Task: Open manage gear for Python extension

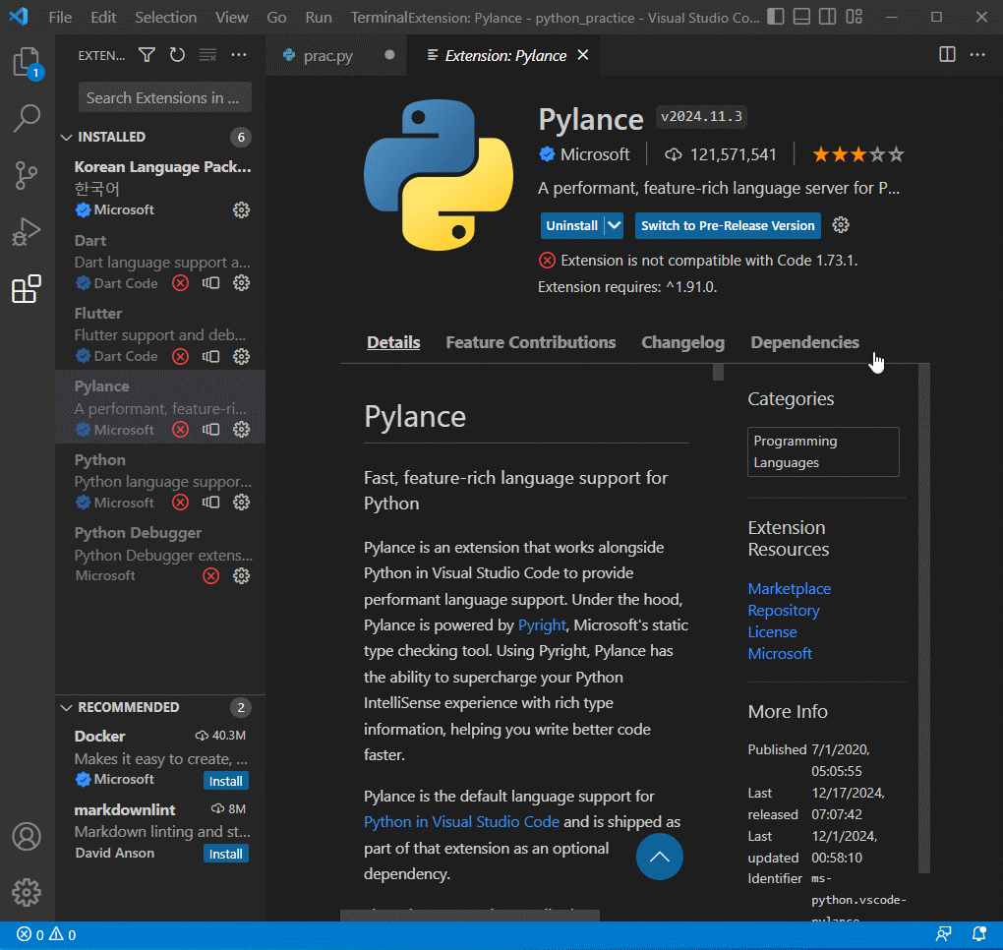Action: coord(241,503)
